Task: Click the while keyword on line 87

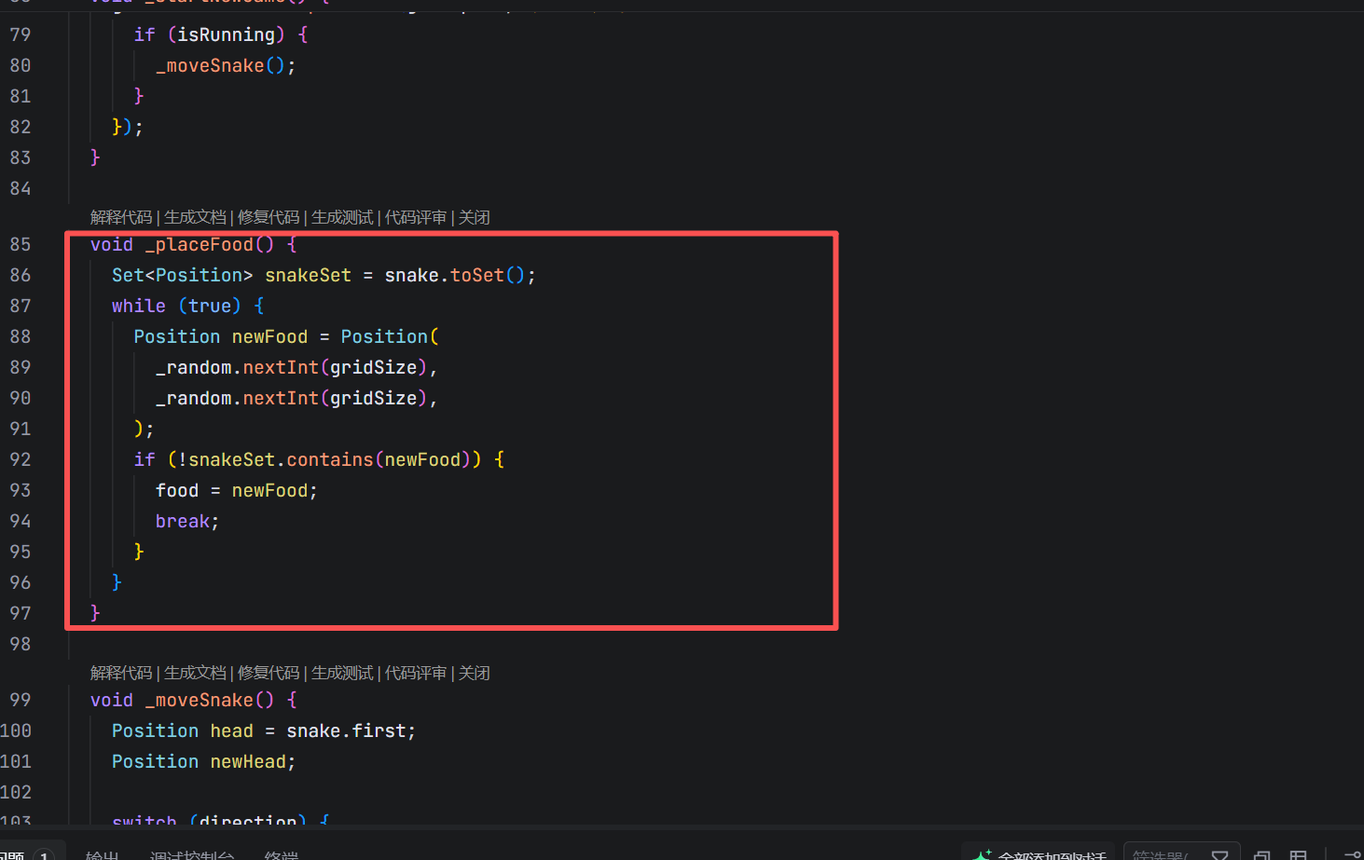Action: (139, 306)
